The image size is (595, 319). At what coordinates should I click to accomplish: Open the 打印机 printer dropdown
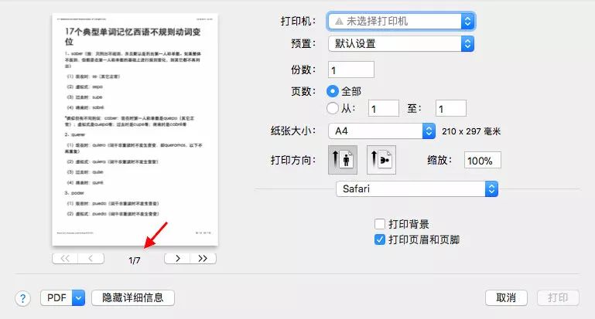401,22
